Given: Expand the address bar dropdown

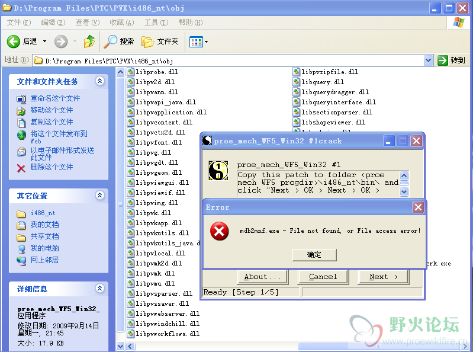Looking at the screenshot, I should (428, 60).
